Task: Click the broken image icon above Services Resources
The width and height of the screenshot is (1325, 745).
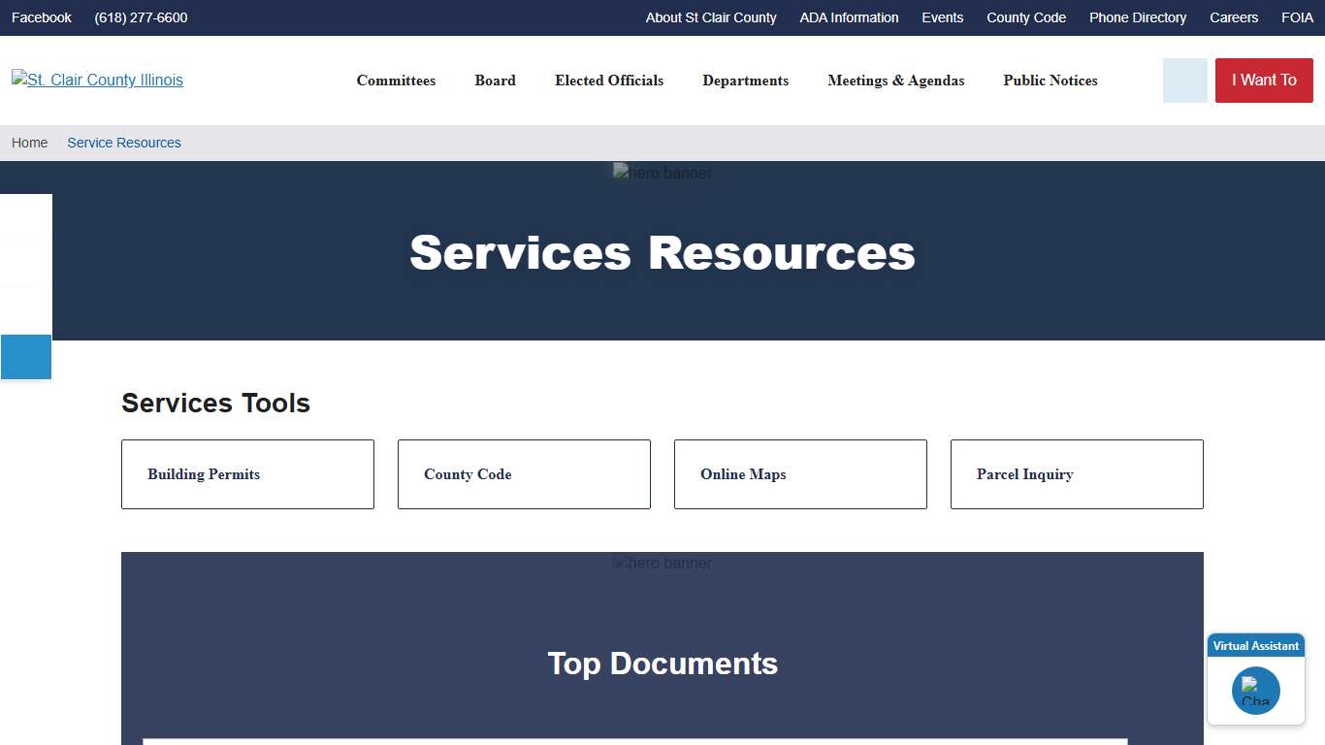Action: [x=662, y=172]
